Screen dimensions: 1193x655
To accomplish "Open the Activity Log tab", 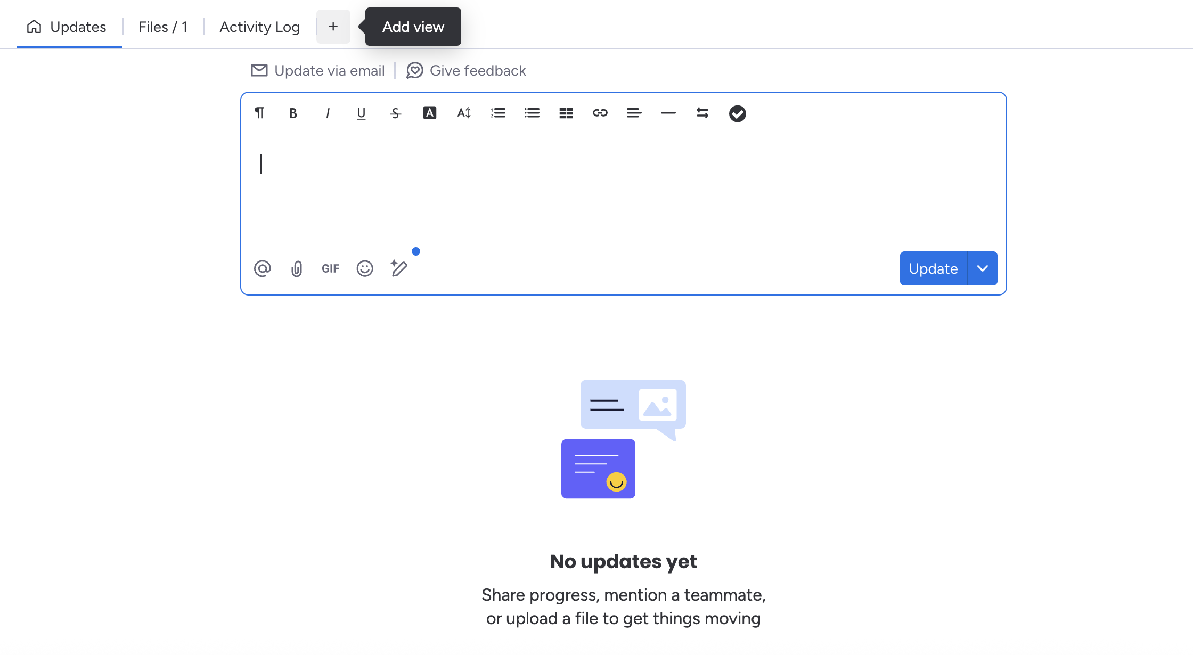I will (259, 27).
